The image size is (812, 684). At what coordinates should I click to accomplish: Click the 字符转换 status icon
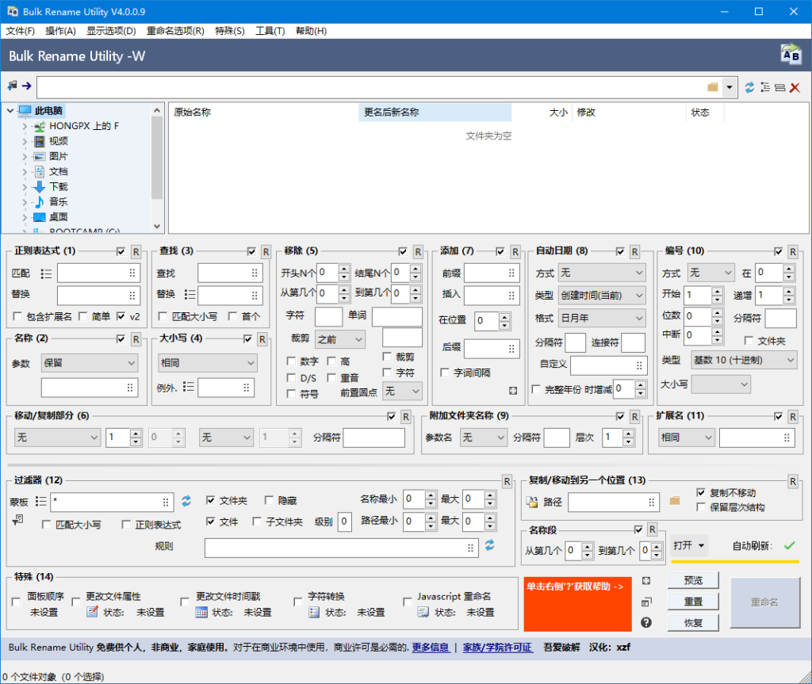314,613
